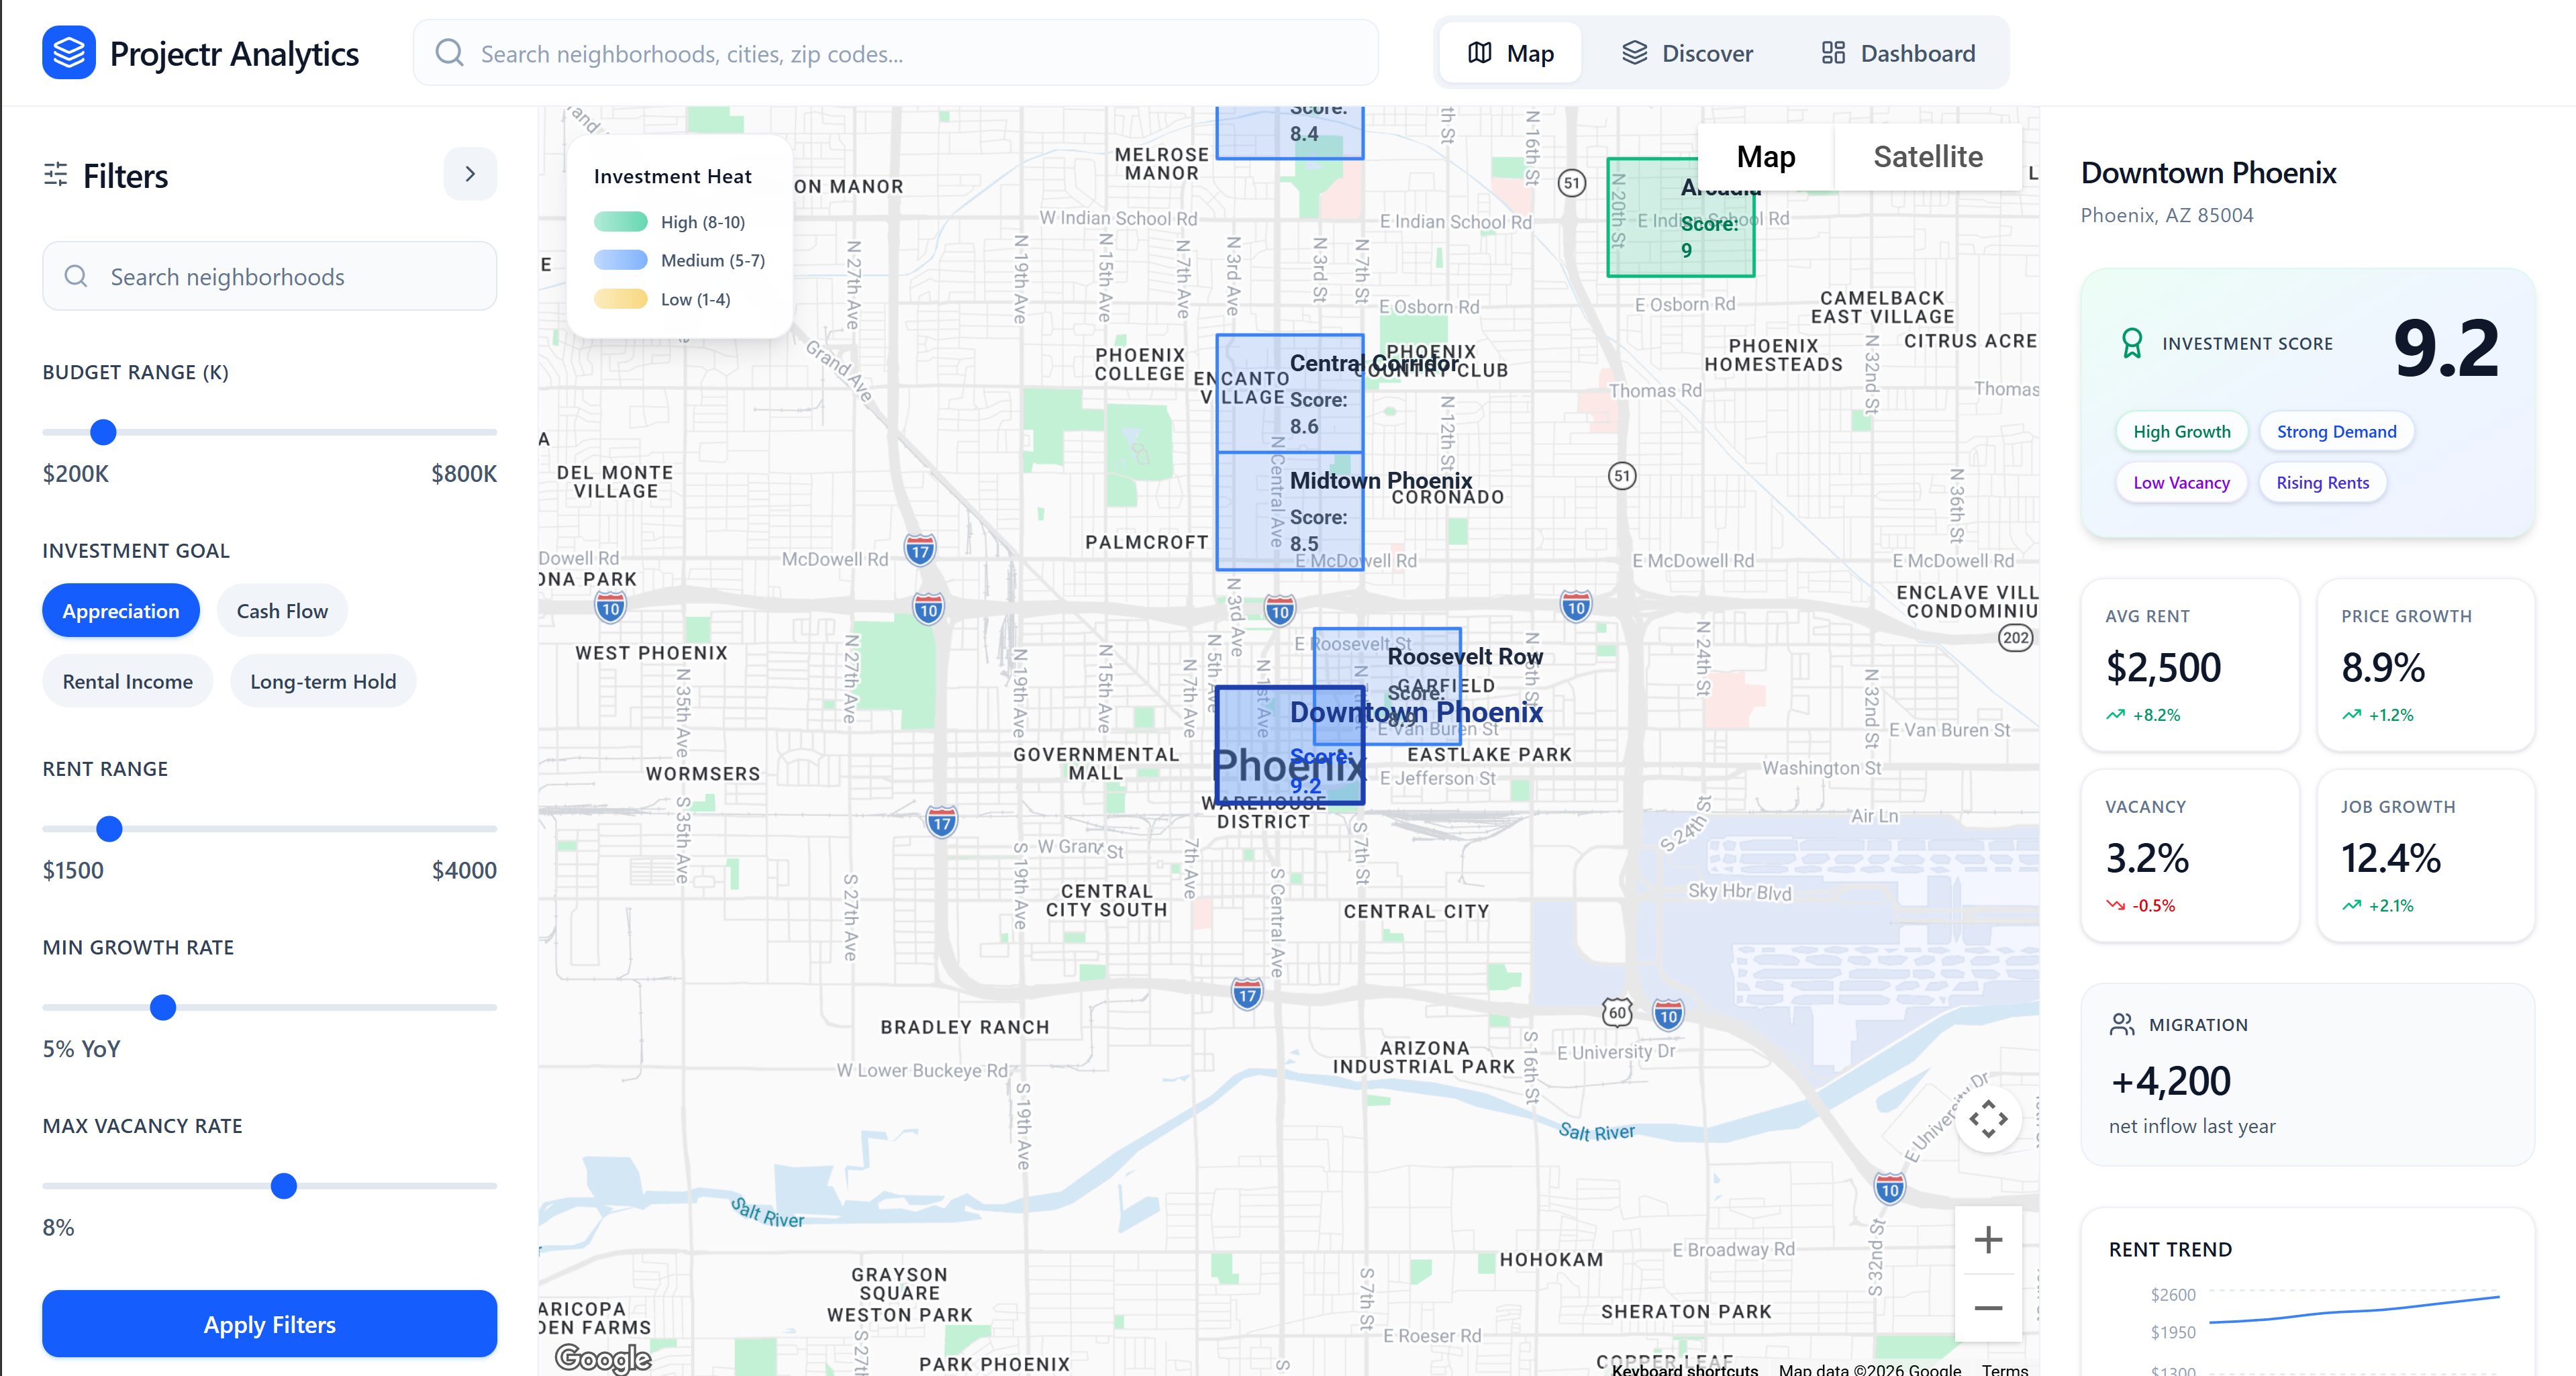Click Interstate 17 shield near McDowell Rd
Screen dimensions: 2576x1376
(920, 550)
